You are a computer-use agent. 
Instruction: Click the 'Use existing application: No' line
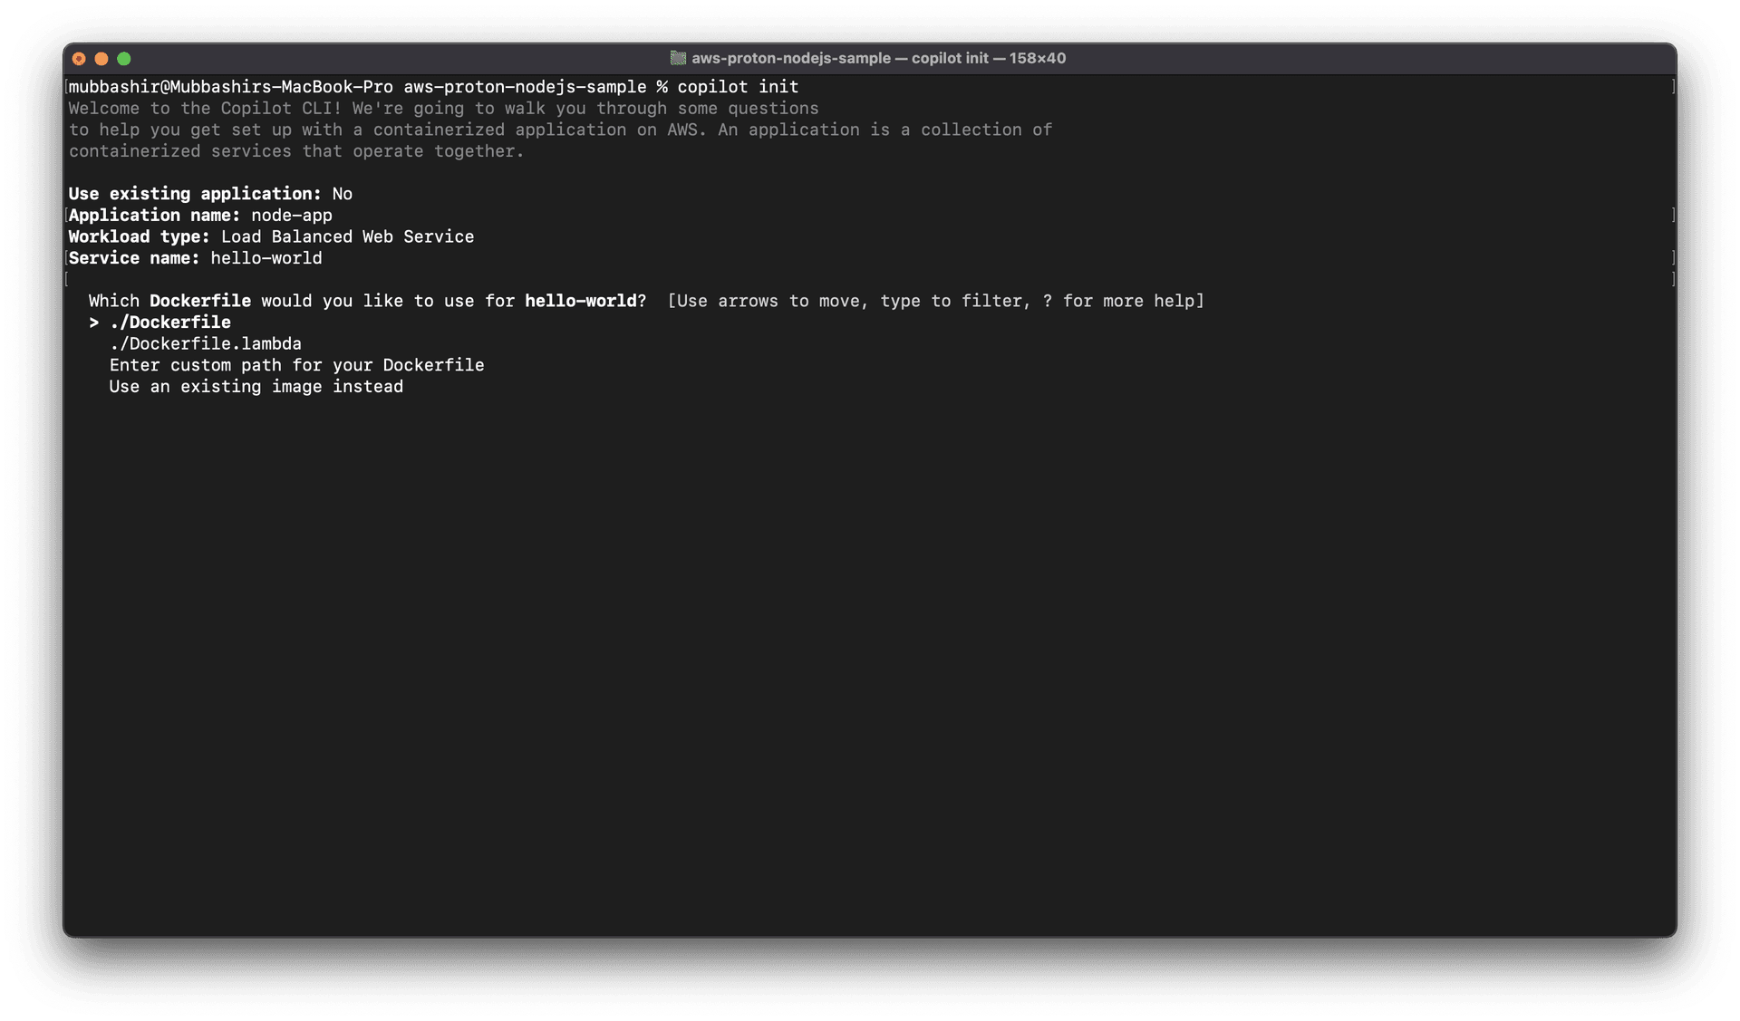pos(210,194)
